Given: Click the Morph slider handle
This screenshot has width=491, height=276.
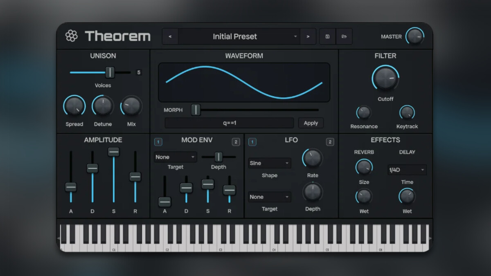Looking at the screenshot, I should [x=195, y=110].
